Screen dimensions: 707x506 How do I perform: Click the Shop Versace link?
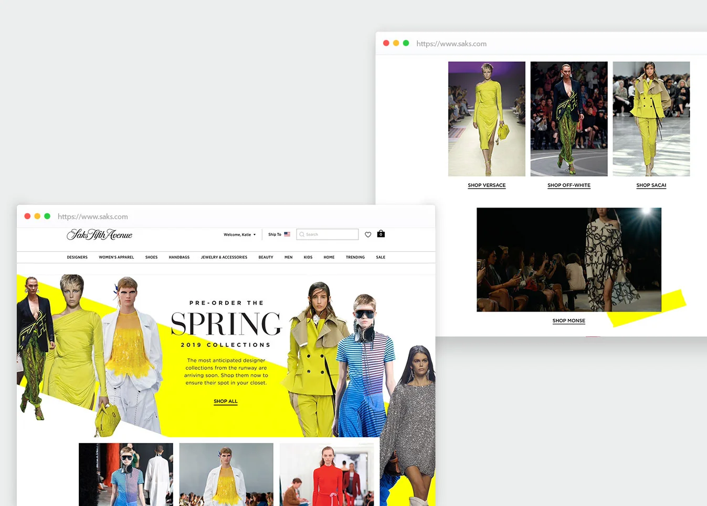pos(487,185)
